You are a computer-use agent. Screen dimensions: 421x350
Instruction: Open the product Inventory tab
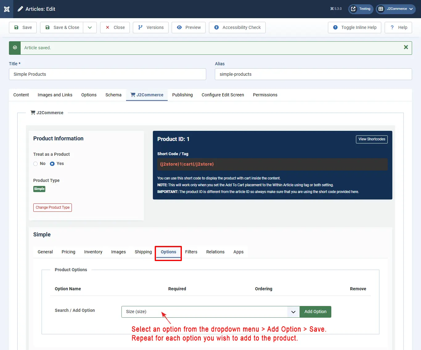click(x=93, y=252)
